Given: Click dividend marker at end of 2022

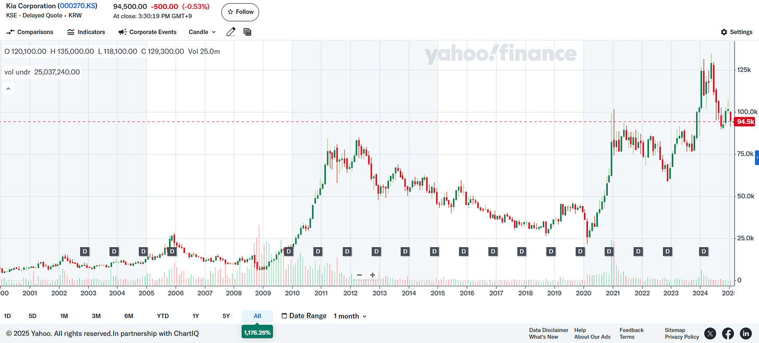Looking at the screenshot, I should [x=667, y=251].
